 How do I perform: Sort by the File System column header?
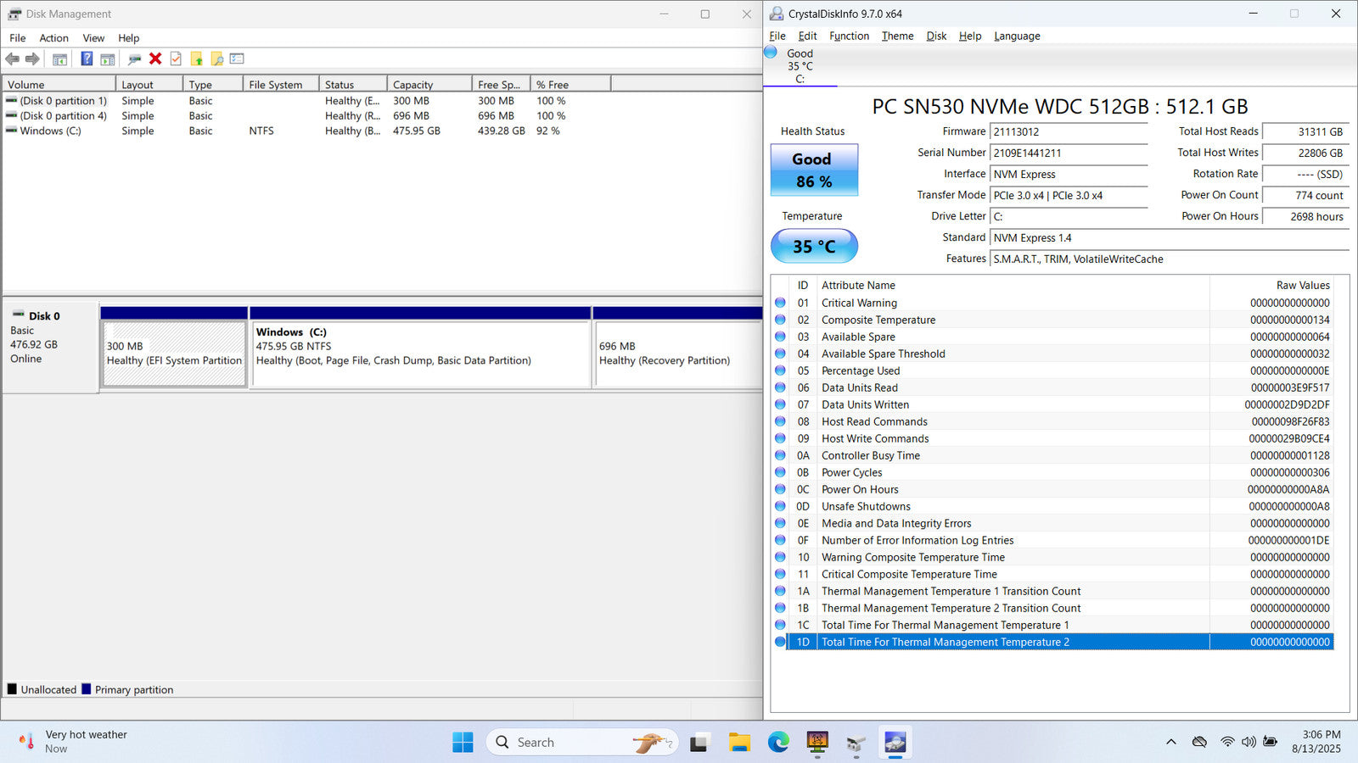point(281,85)
